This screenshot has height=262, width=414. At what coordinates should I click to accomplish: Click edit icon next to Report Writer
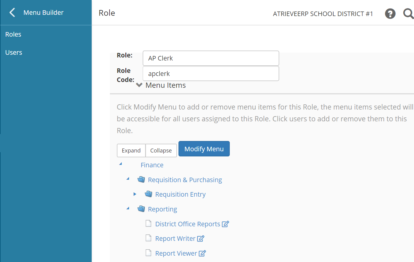[201, 239]
